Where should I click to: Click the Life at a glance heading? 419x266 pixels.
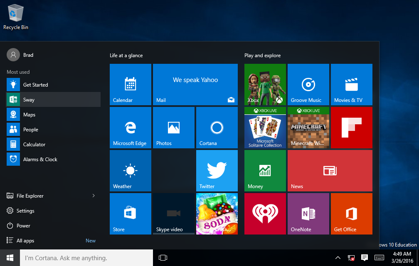click(126, 56)
